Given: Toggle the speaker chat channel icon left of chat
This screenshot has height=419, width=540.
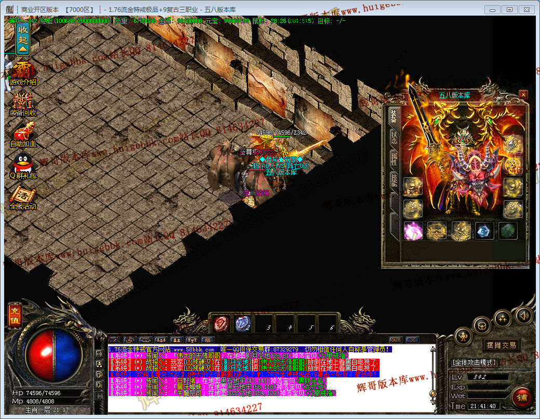Looking at the screenshot, I should 100,354.
